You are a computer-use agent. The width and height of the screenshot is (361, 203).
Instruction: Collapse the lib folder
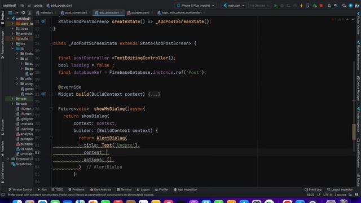(12, 48)
